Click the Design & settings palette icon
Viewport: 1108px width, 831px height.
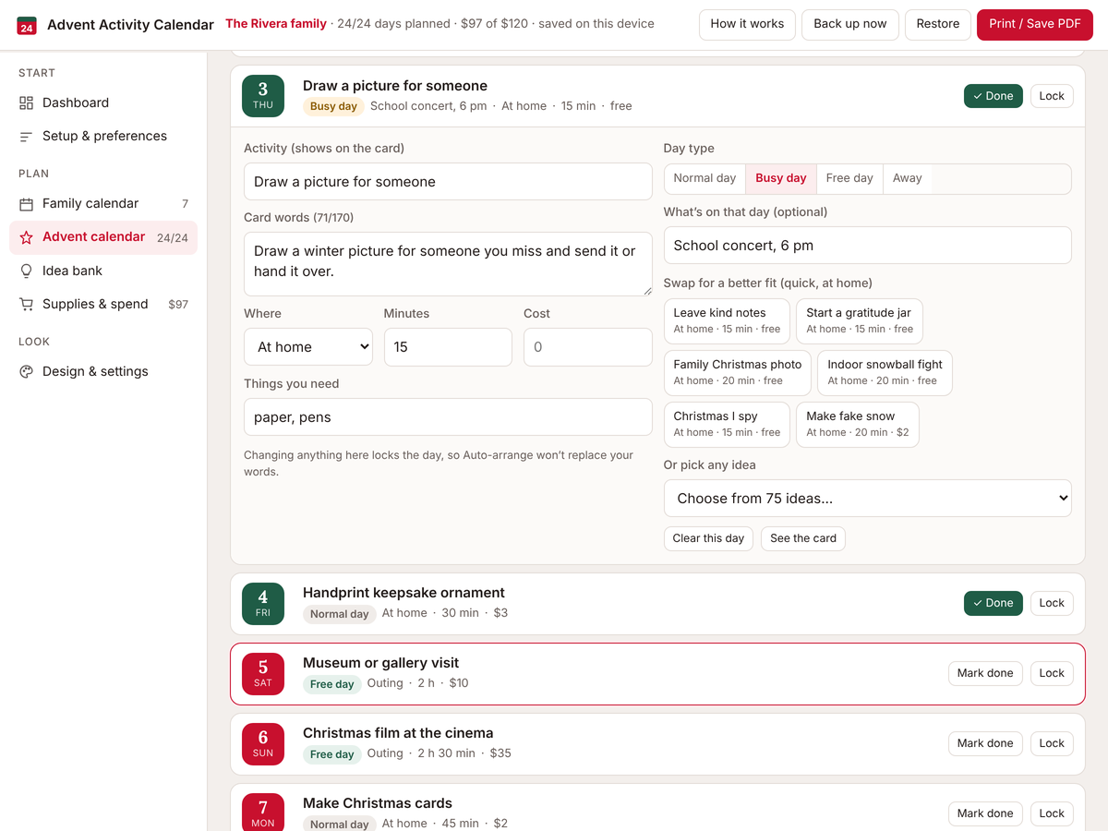coord(26,371)
